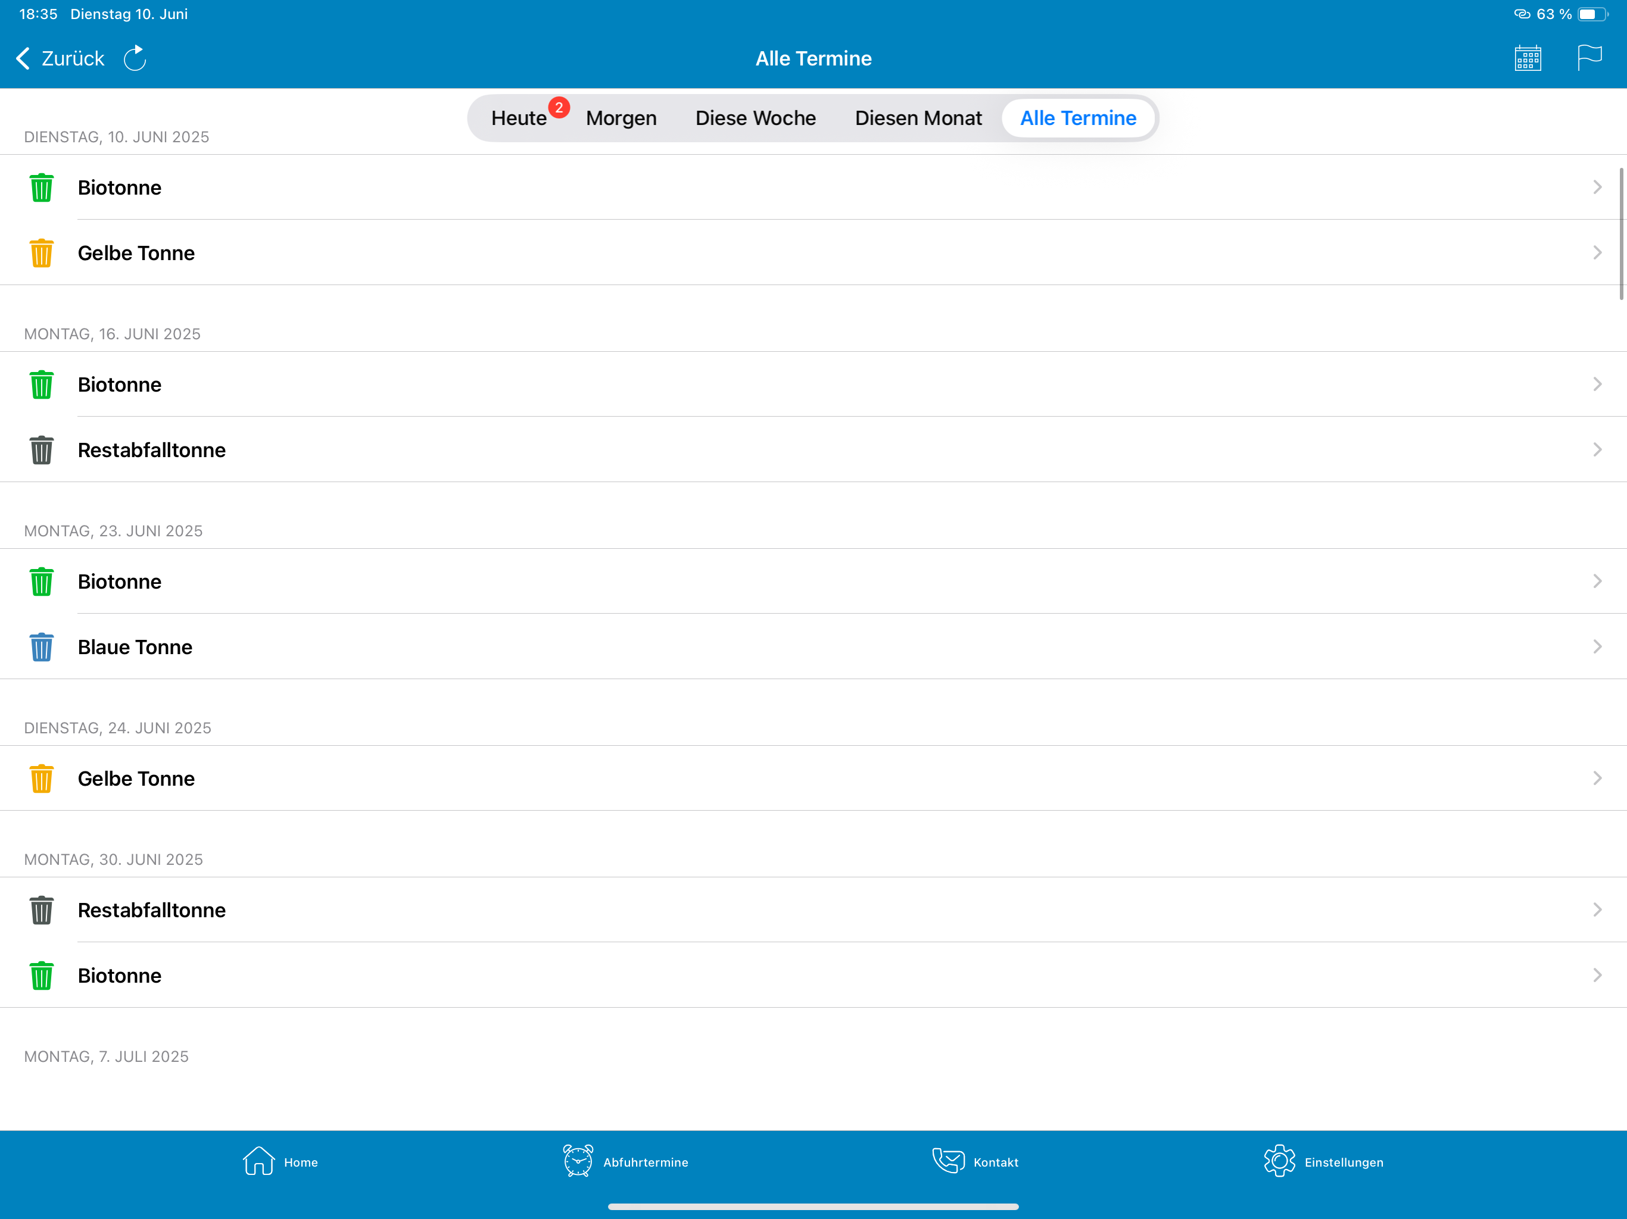Expand the 30. Juni Biotonne chevron
The height and width of the screenshot is (1219, 1627).
(x=1597, y=975)
